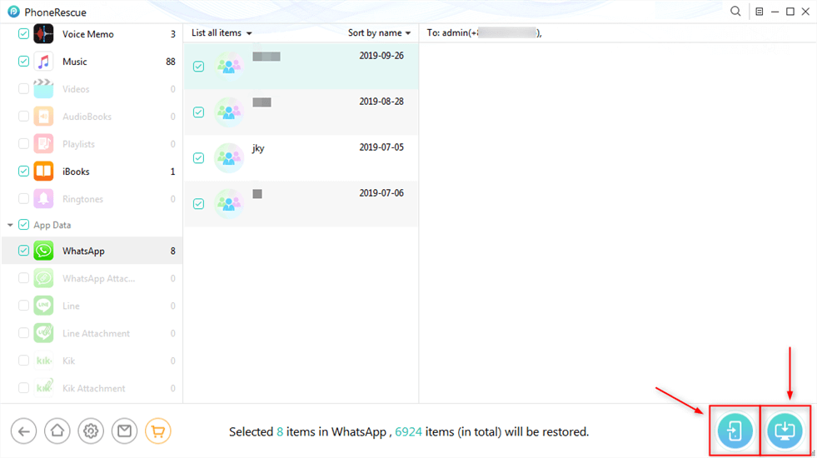Uncheck the WhatsApp category checkbox
817x458 pixels.
tap(23, 251)
